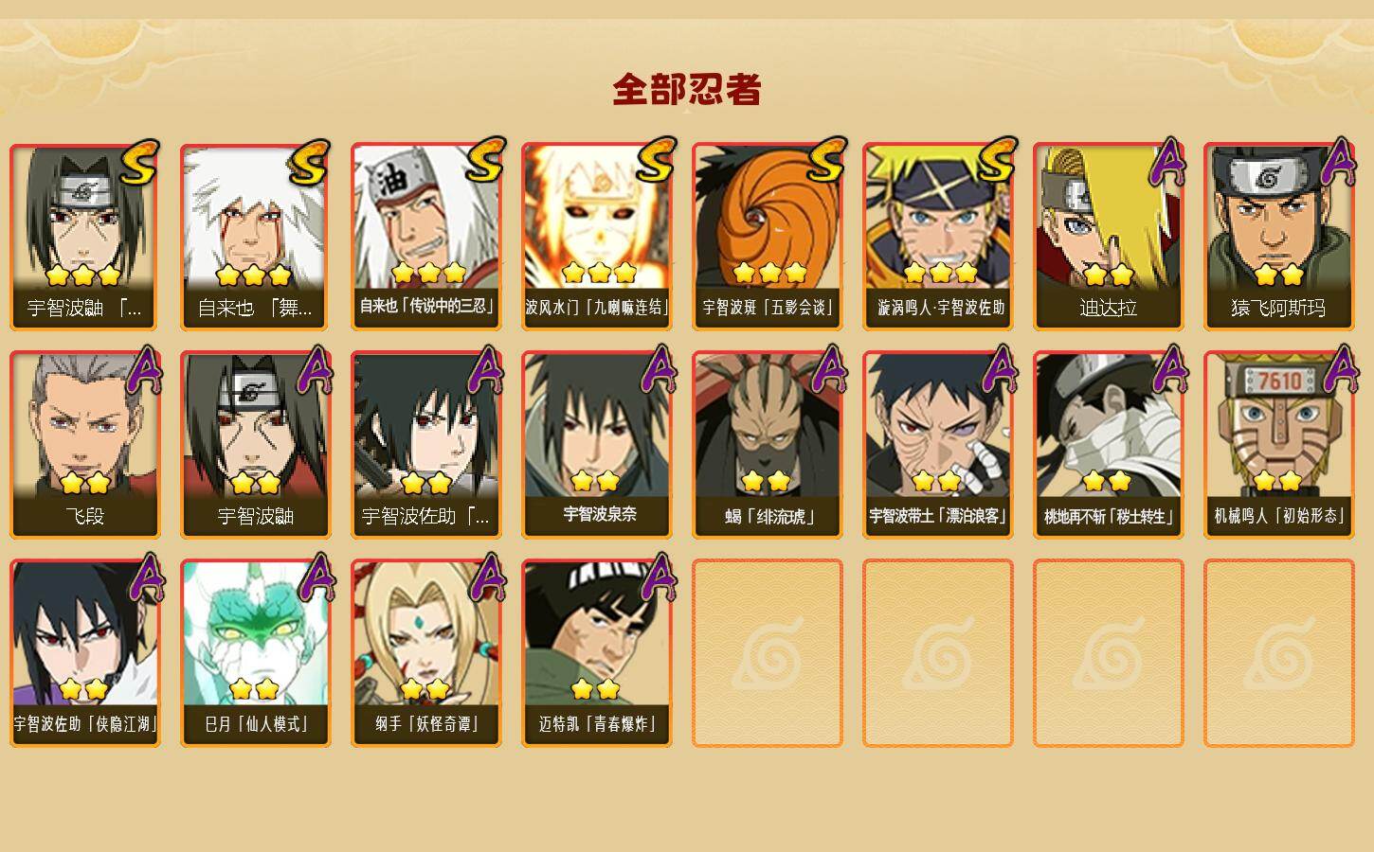1374x852 pixels.
Task: Click the 自来也「传说中的三忍」 portrait
Action: [426, 216]
